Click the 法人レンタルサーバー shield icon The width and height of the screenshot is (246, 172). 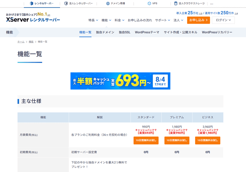(x=66, y=3)
